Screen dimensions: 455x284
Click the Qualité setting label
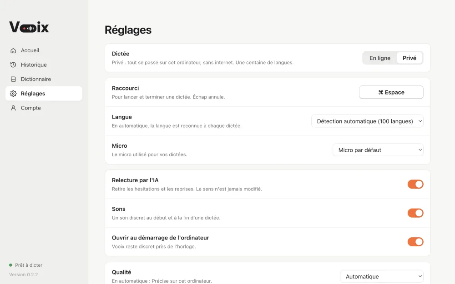tap(121, 272)
